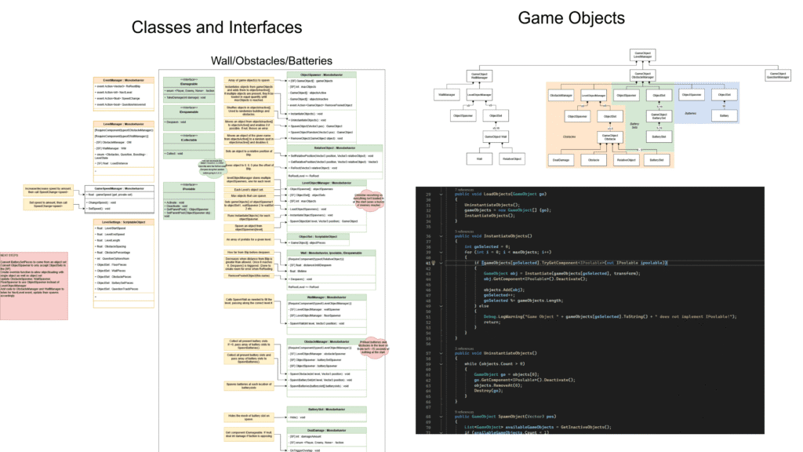Collapse the for loop chevron on line 39
803x452 pixels.
(441, 253)
